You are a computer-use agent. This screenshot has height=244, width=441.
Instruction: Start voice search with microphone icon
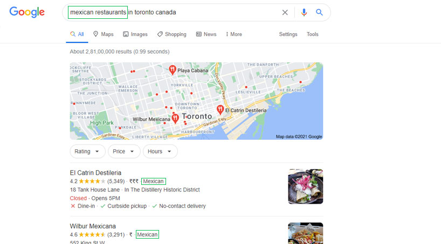point(304,12)
